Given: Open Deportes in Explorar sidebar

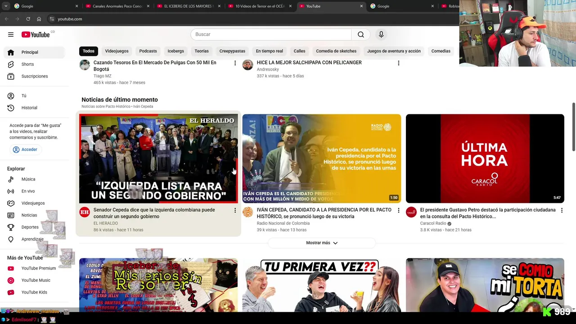Looking at the screenshot, I should (x=35, y=227).
